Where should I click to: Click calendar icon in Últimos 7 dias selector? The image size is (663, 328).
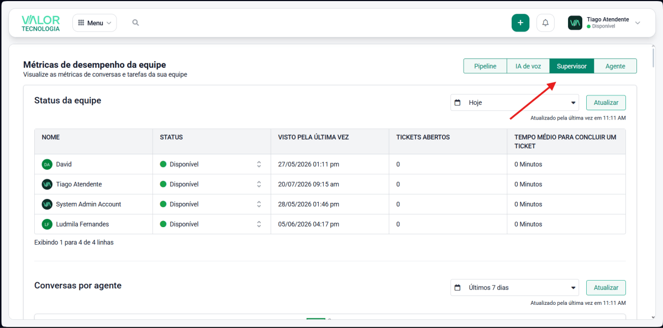point(457,288)
